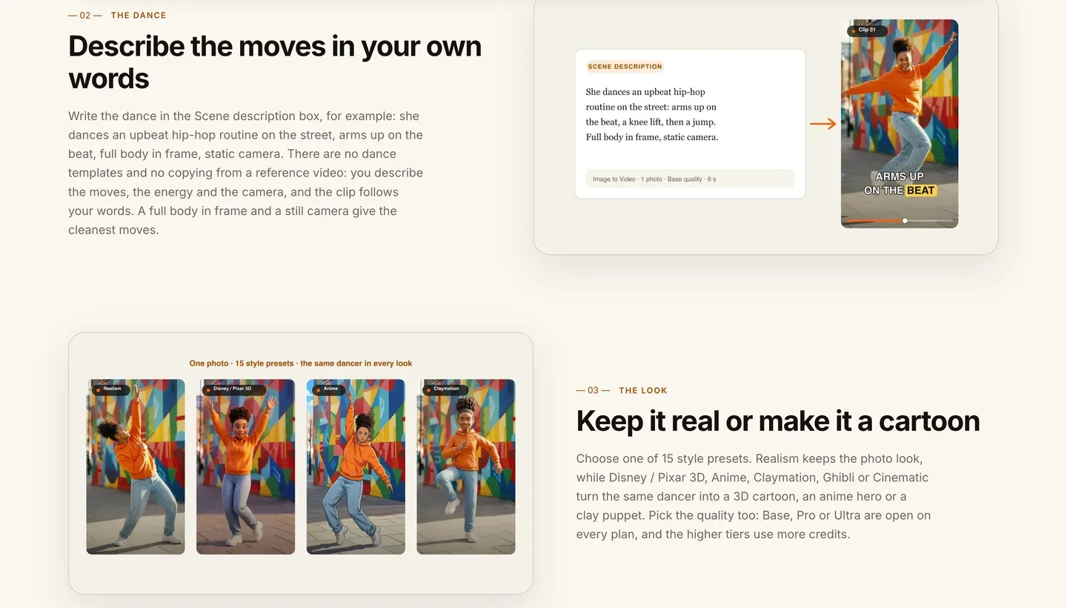Open the Clip 01 dancer video preview
1067x608 pixels.
click(x=900, y=123)
